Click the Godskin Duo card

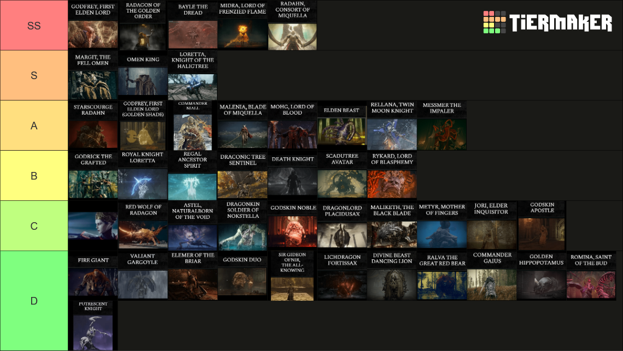242,276
